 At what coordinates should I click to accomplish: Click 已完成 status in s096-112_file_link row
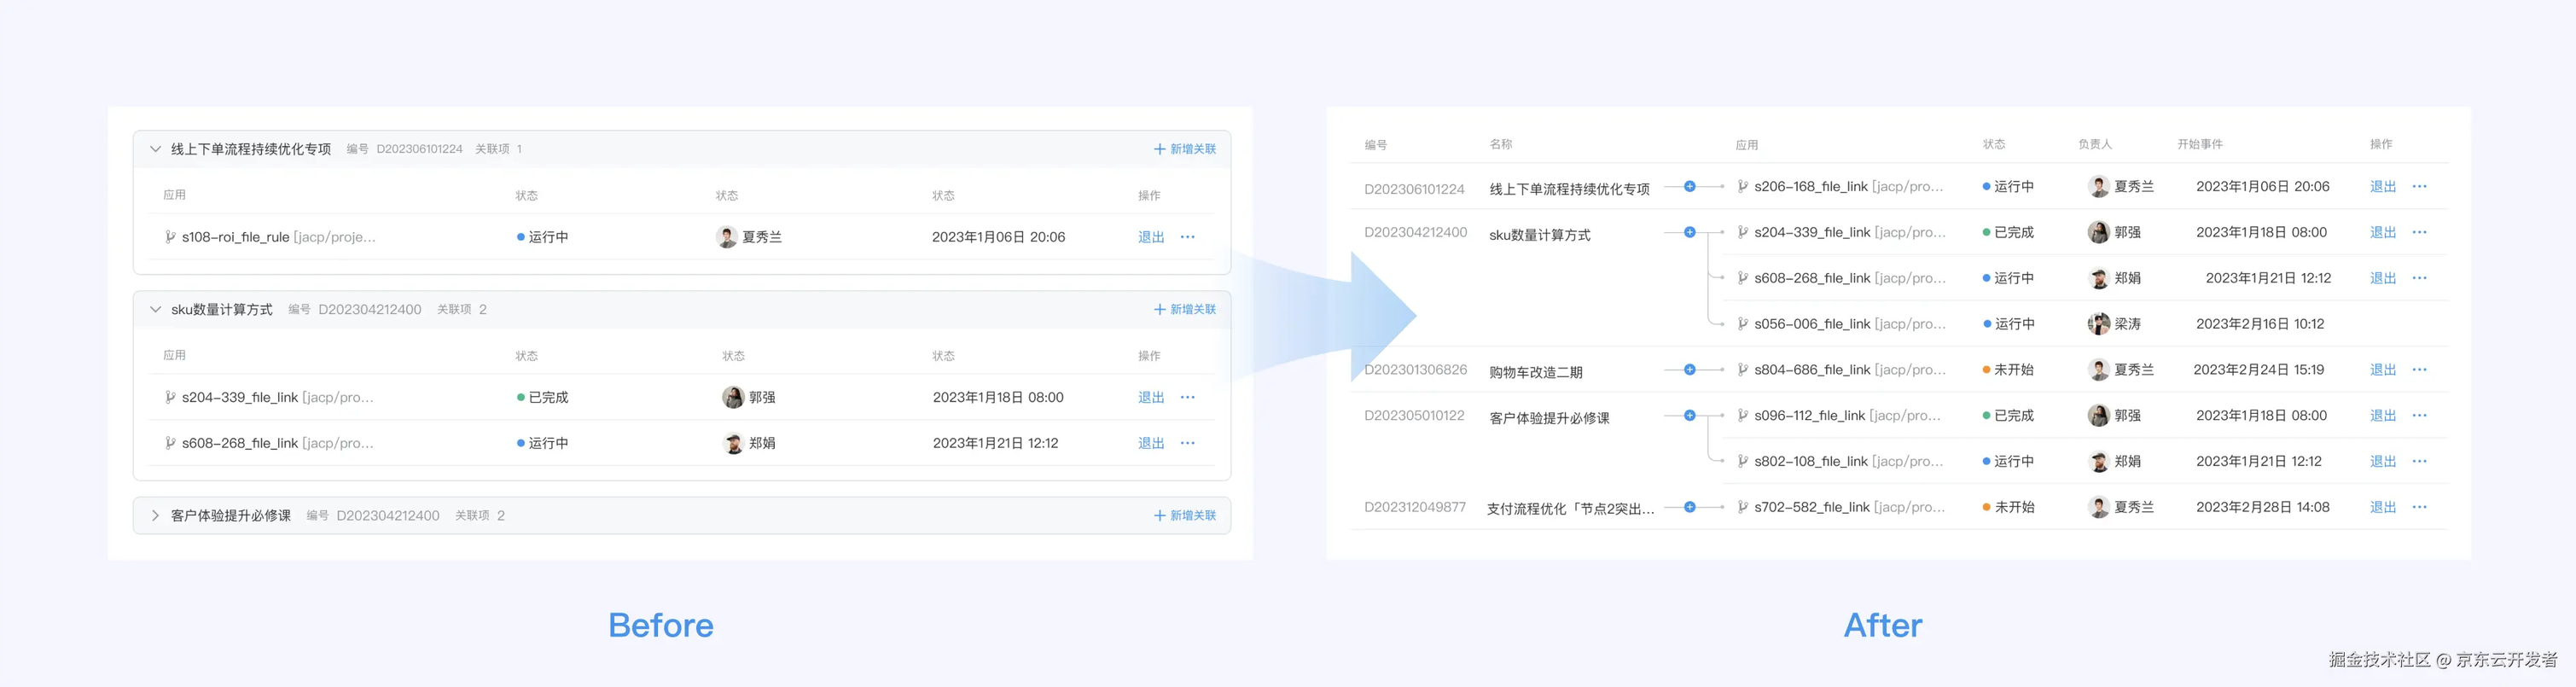pos(2008,415)
